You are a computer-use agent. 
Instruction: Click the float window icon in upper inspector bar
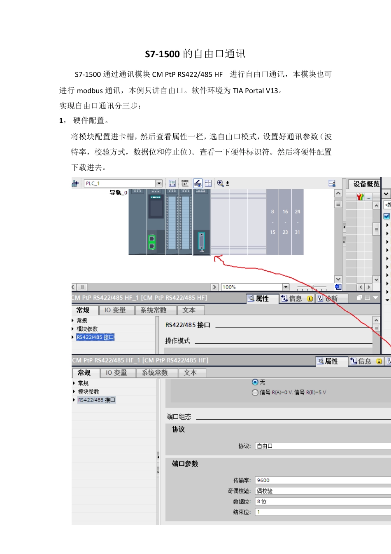pyautogui.click(x=359, y=298)
